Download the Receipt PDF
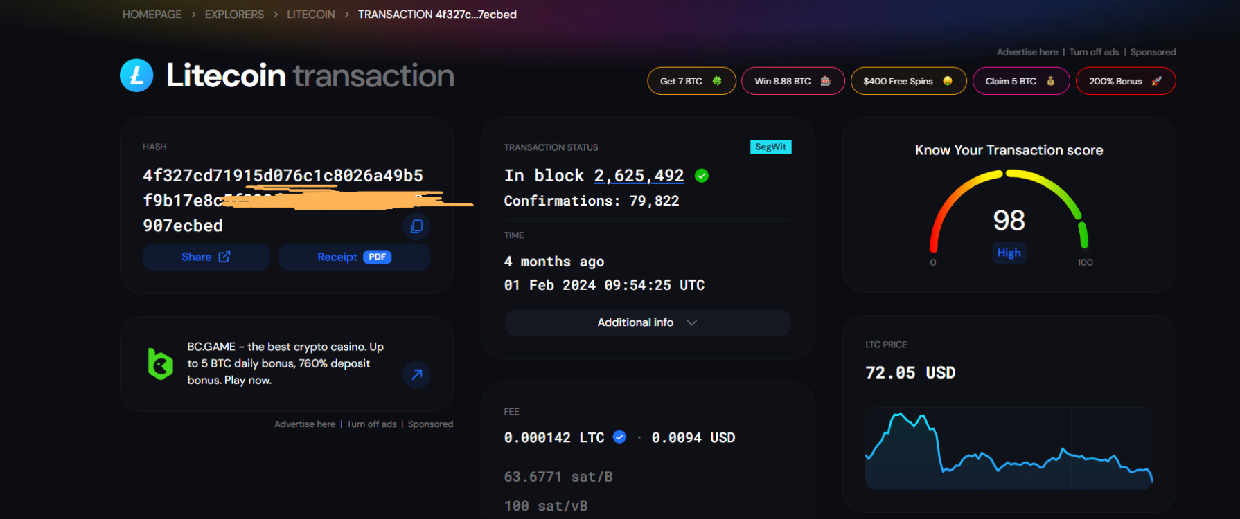1240x519 pixels. [355, 257]
